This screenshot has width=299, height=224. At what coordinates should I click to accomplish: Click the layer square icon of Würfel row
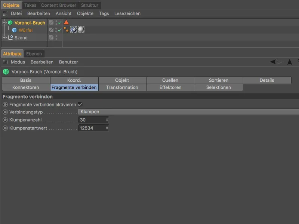[x=51, y=30]
